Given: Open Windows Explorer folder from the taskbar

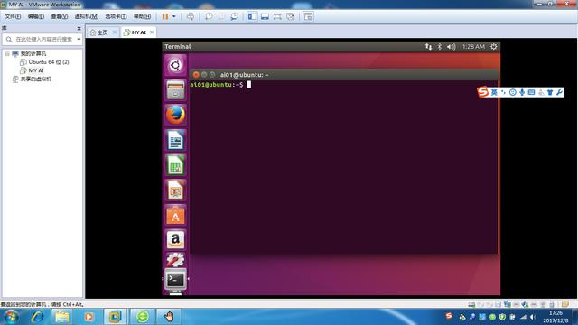Looking at the screenshot, I should pos(62,317).
